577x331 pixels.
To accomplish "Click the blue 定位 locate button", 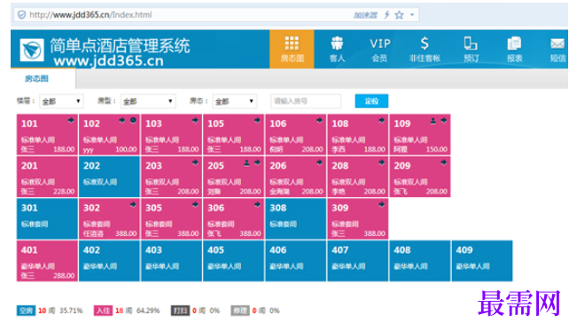I will tap(371, 101).
